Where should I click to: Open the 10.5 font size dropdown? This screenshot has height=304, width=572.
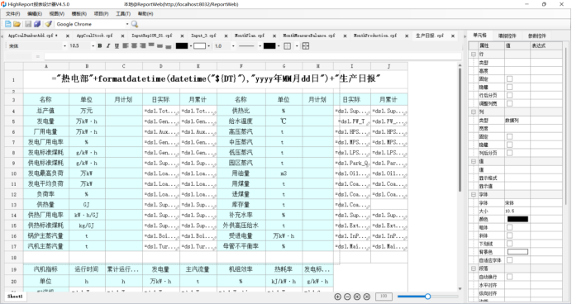point(93,46)
